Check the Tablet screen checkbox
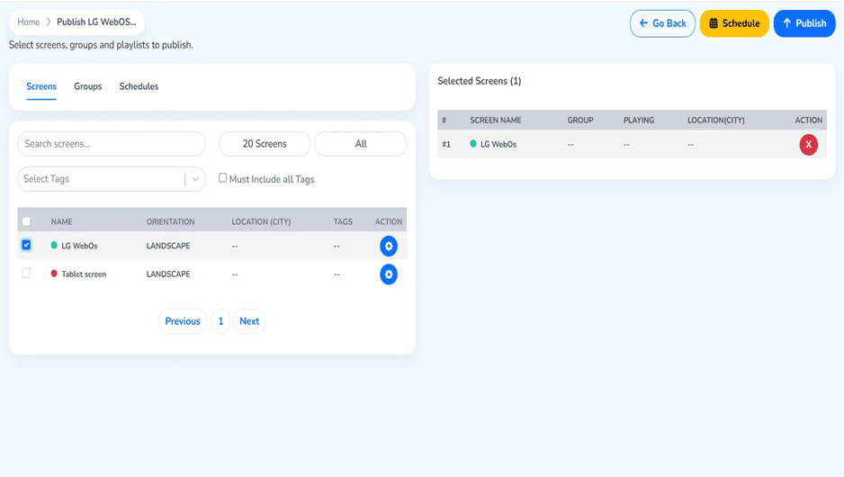This screenshot has width=844, height=477. pos(26,274)
